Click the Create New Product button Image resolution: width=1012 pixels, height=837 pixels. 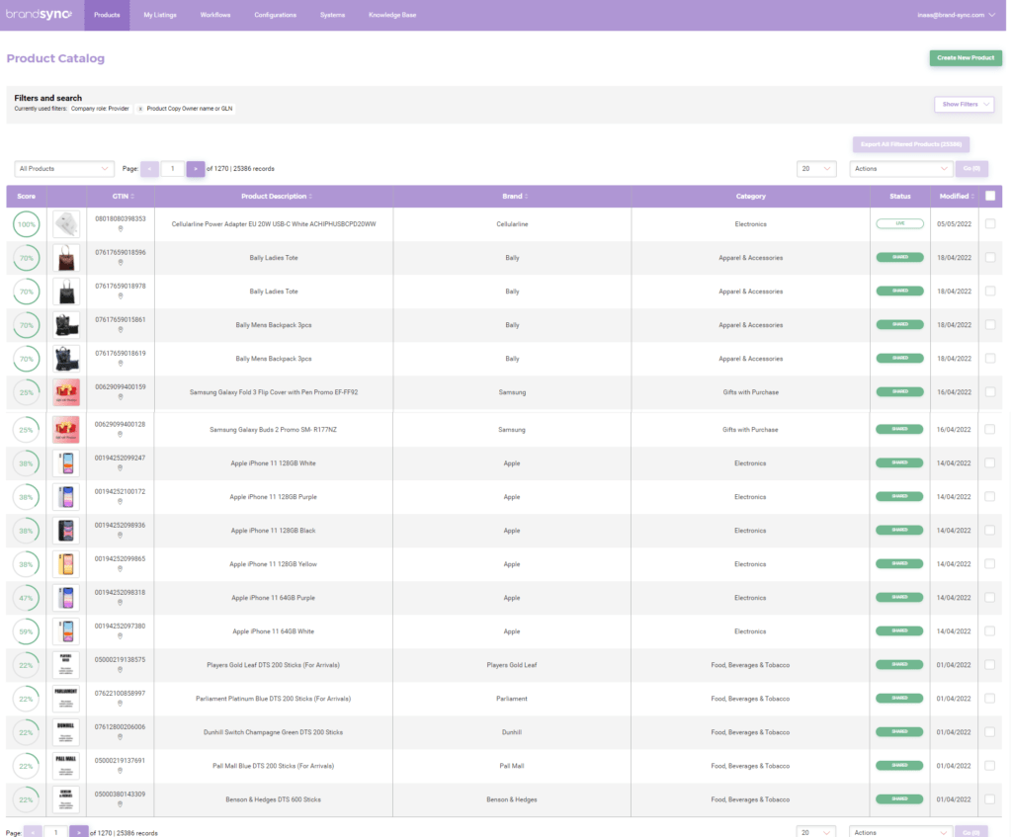(966, 57)
